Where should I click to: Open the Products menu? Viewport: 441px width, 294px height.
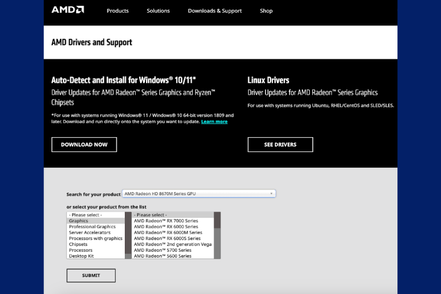(x=118, y=11)
